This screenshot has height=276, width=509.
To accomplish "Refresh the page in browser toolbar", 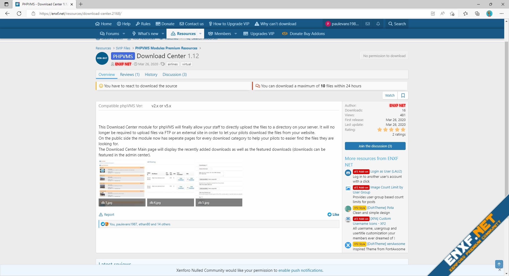I will pyautogui.click(x=19, y=14).
